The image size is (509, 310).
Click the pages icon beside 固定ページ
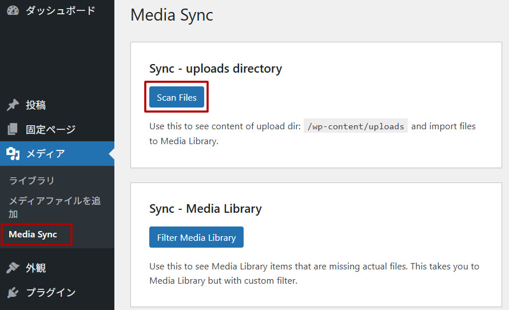point(13,129)
